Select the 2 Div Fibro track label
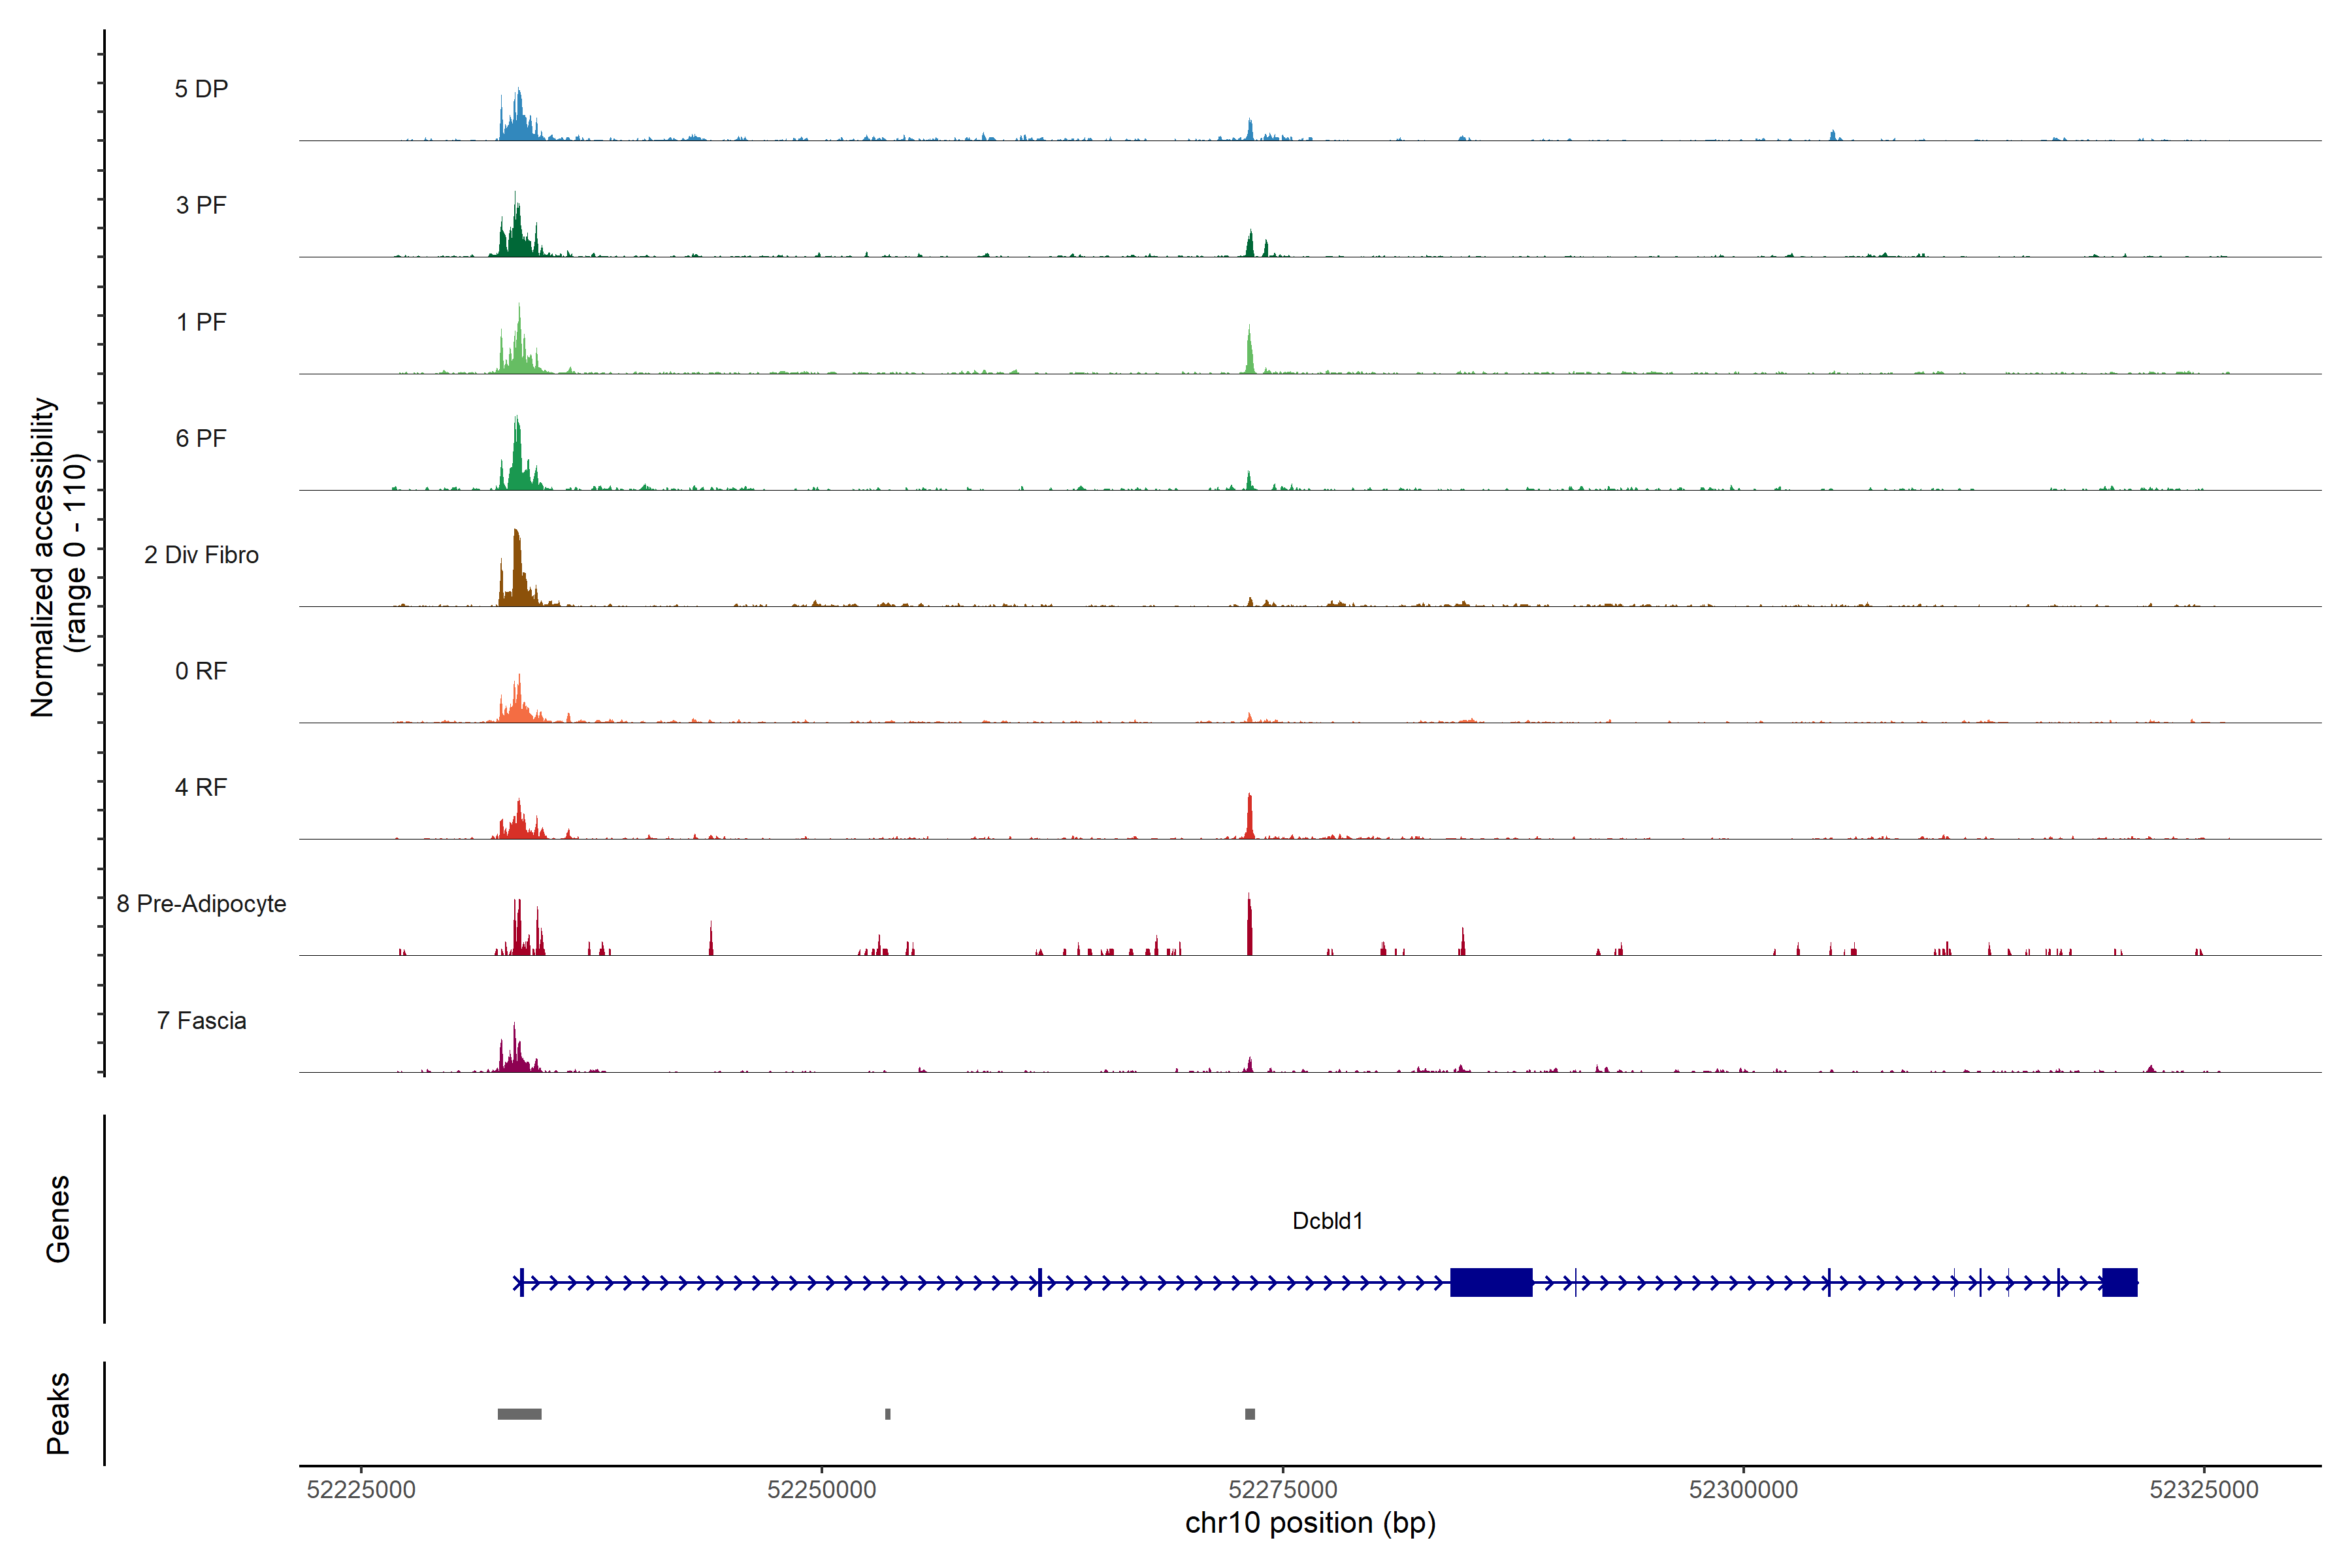 201,555
